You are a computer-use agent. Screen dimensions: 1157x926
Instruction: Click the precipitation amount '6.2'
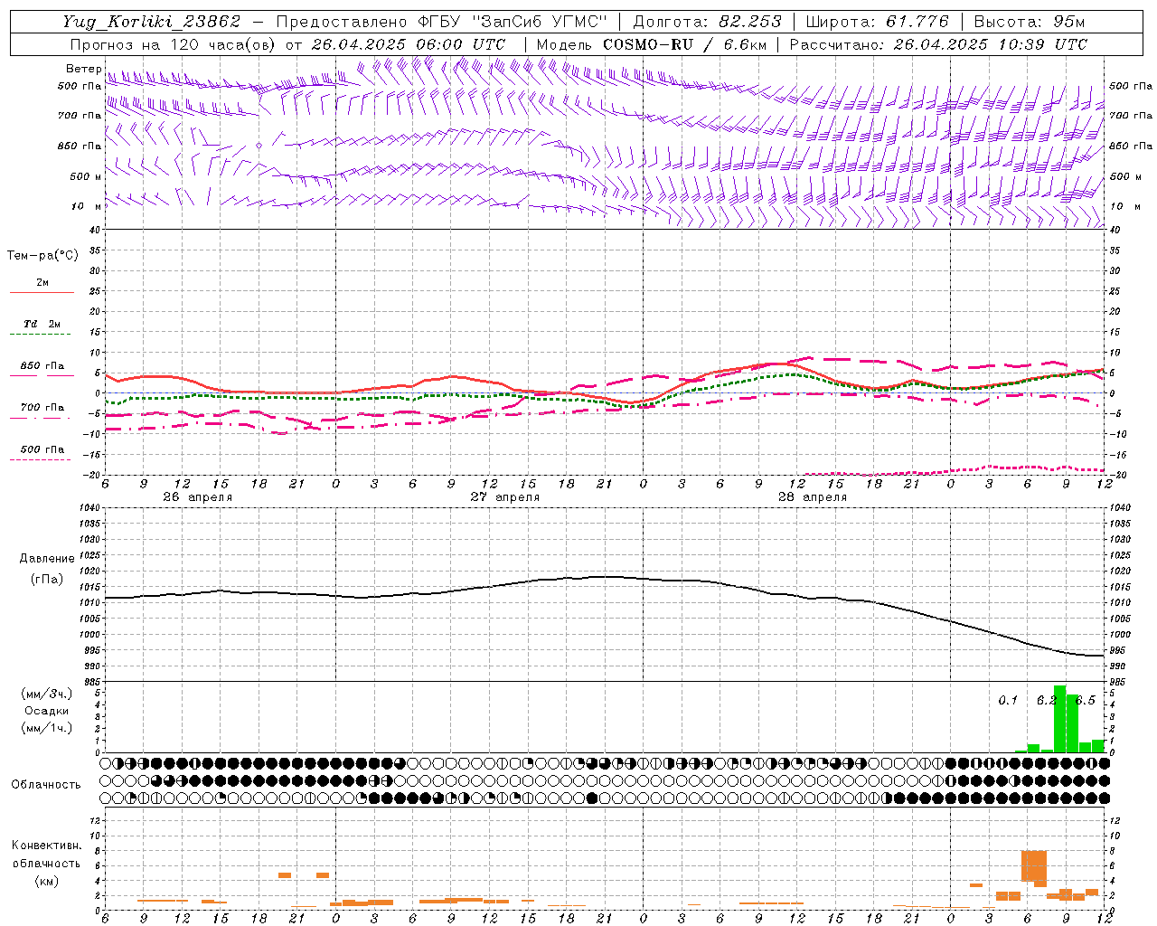(1046, 700)
